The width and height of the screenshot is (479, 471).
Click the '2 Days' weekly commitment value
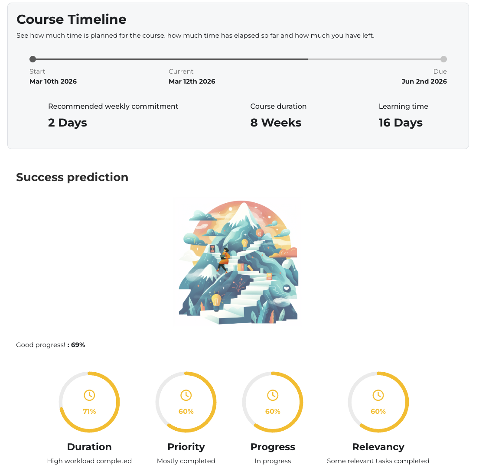67,123
